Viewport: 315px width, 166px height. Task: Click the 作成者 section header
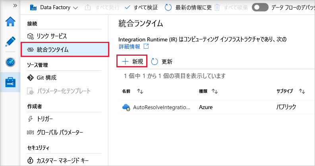click(x=35, y=106)
